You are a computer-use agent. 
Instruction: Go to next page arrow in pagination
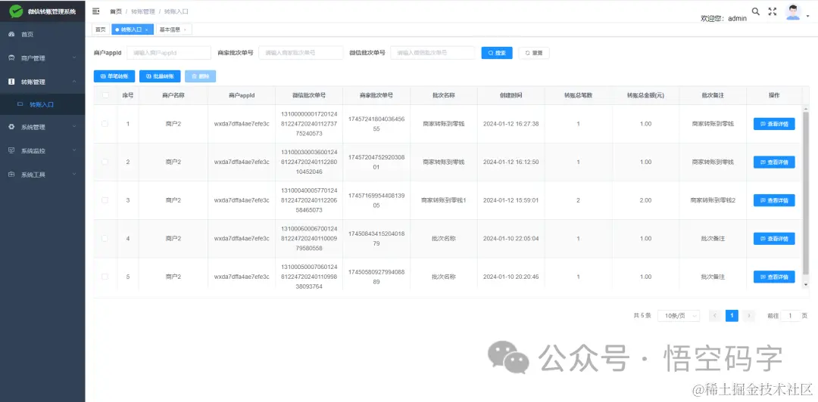(x=749, y=316)
